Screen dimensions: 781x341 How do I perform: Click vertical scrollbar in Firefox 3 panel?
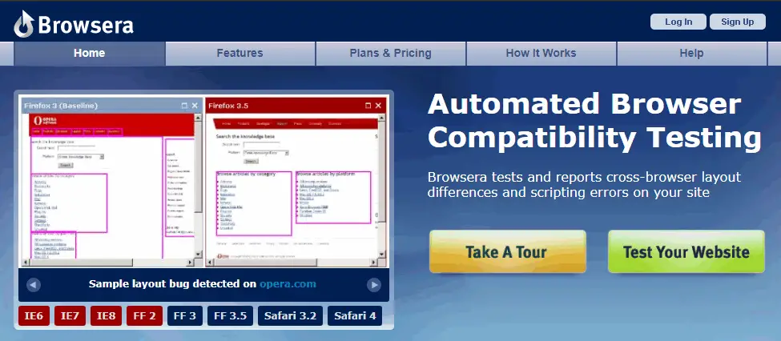(198, 186)
